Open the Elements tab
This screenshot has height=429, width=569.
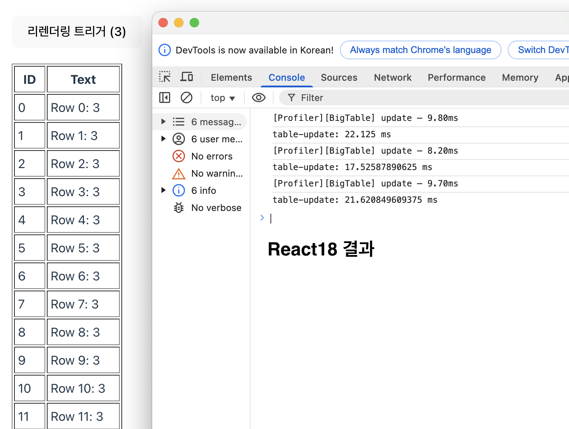point(231,78)
